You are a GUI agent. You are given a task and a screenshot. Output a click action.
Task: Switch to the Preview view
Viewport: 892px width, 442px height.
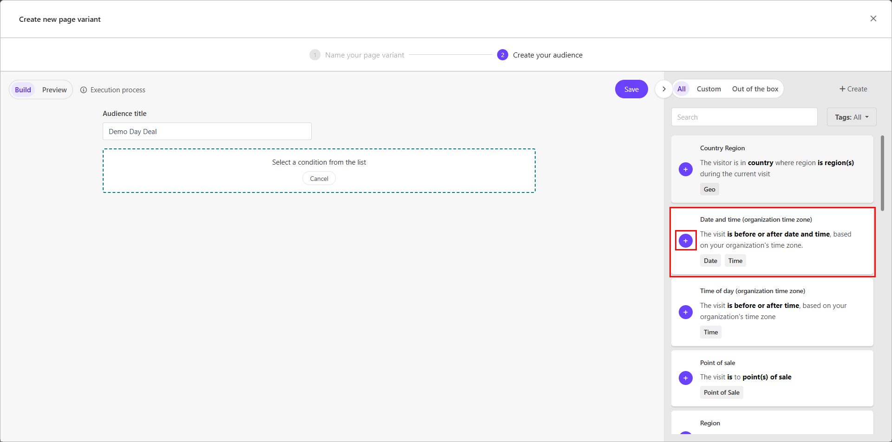click(x=54, y=90)
